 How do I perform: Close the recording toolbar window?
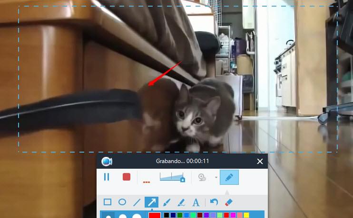click(x=260, y=161)
